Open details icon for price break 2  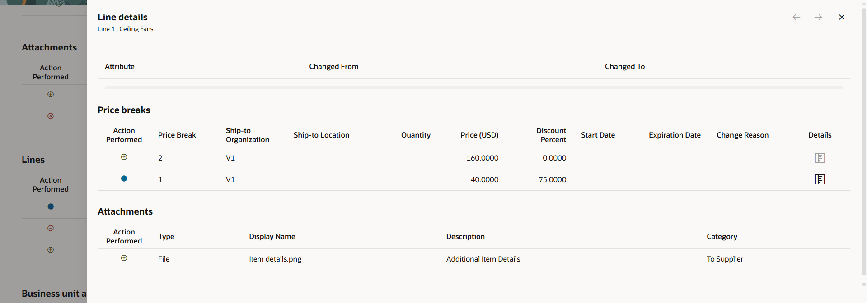coord(820,158)
